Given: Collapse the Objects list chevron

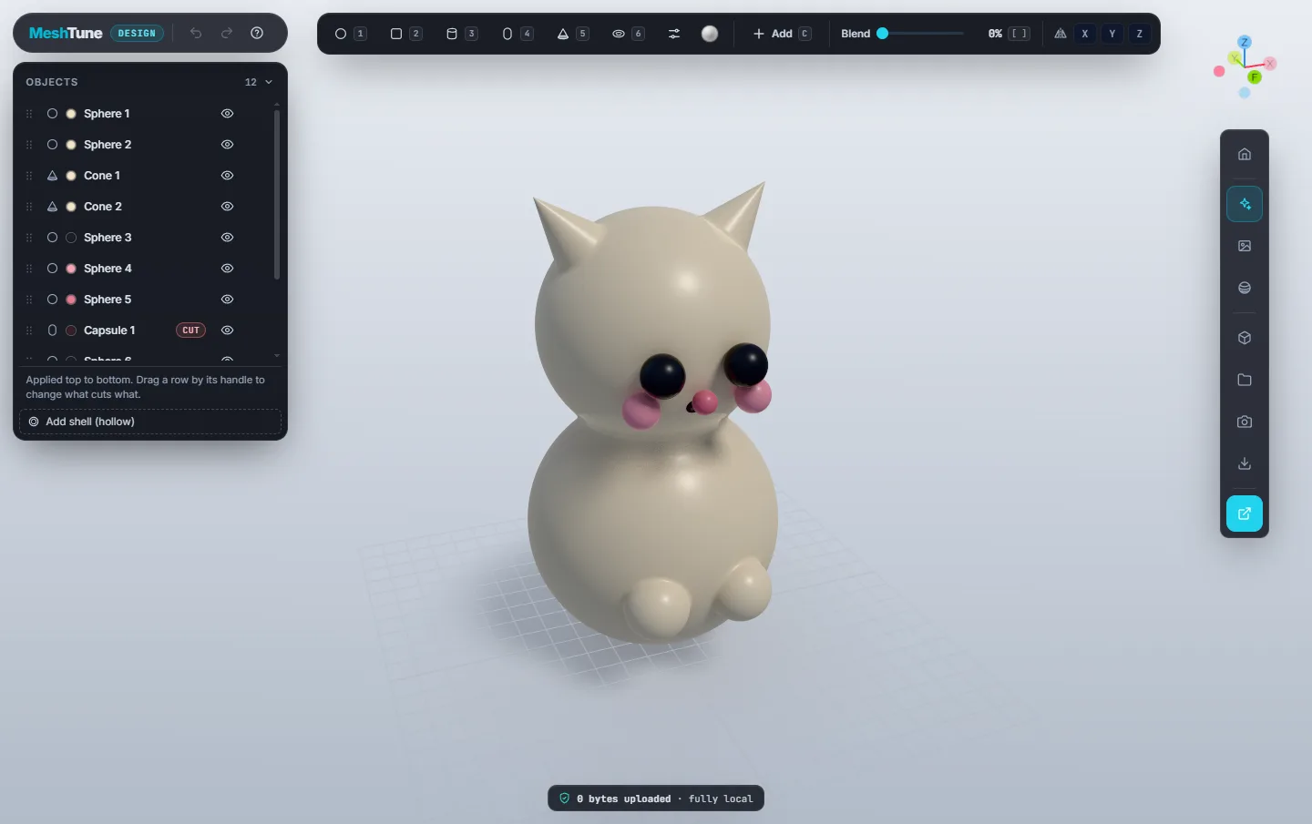Looking at the screenshot, I should tap(269, 82).
